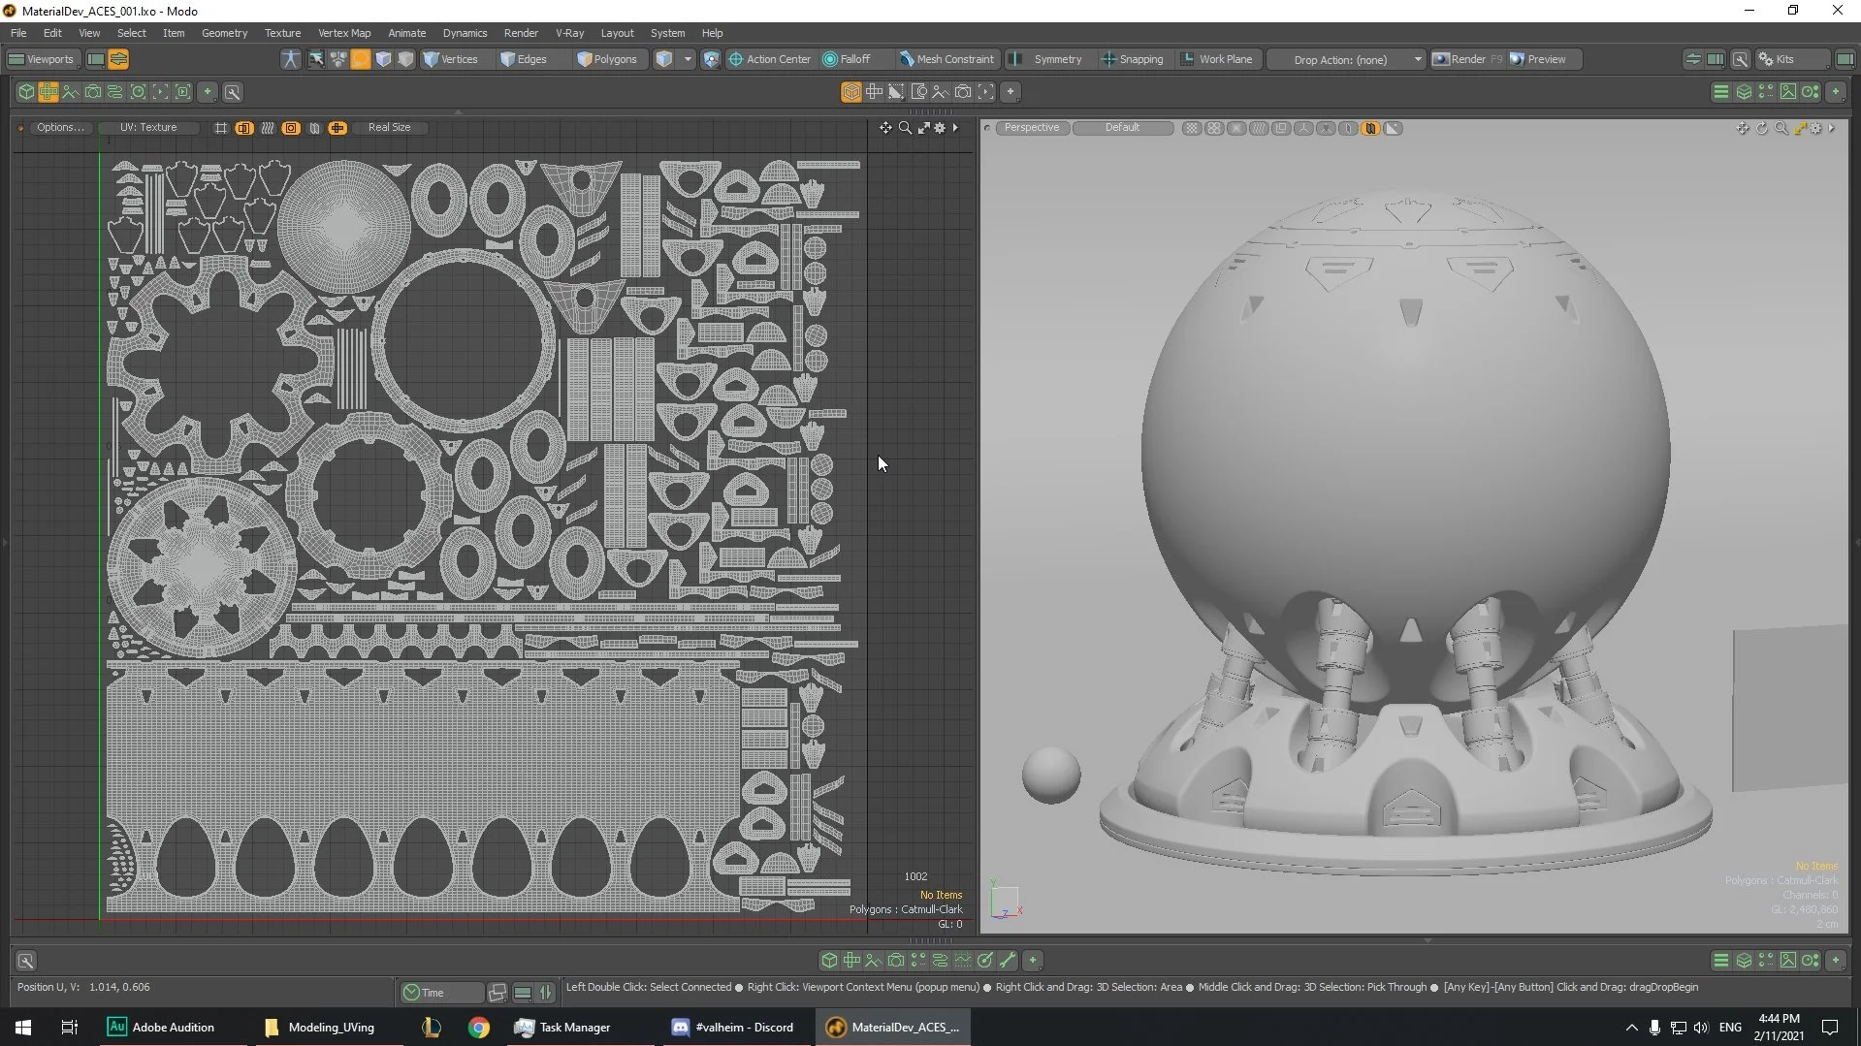Open the Preview renderer
Screen dimensions: 1861x1046
1541,59
